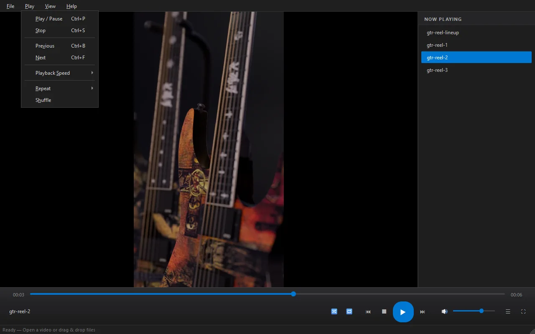Click the gtr-reel-2 title above status bar
Viewport: 535px width, 334px height.
20,311
